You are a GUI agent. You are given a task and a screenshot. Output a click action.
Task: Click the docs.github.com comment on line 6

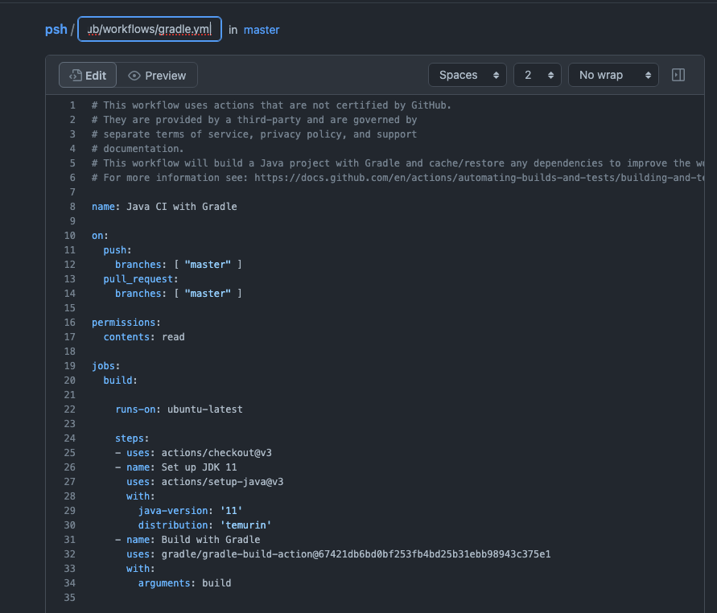(x=398, y=177)
